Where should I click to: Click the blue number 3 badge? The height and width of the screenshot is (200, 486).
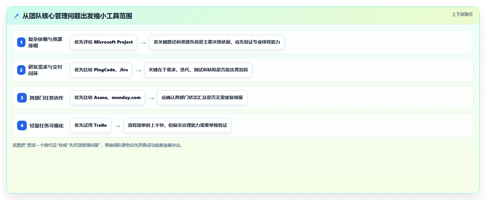pyautogui.click(x=22, y=98)
